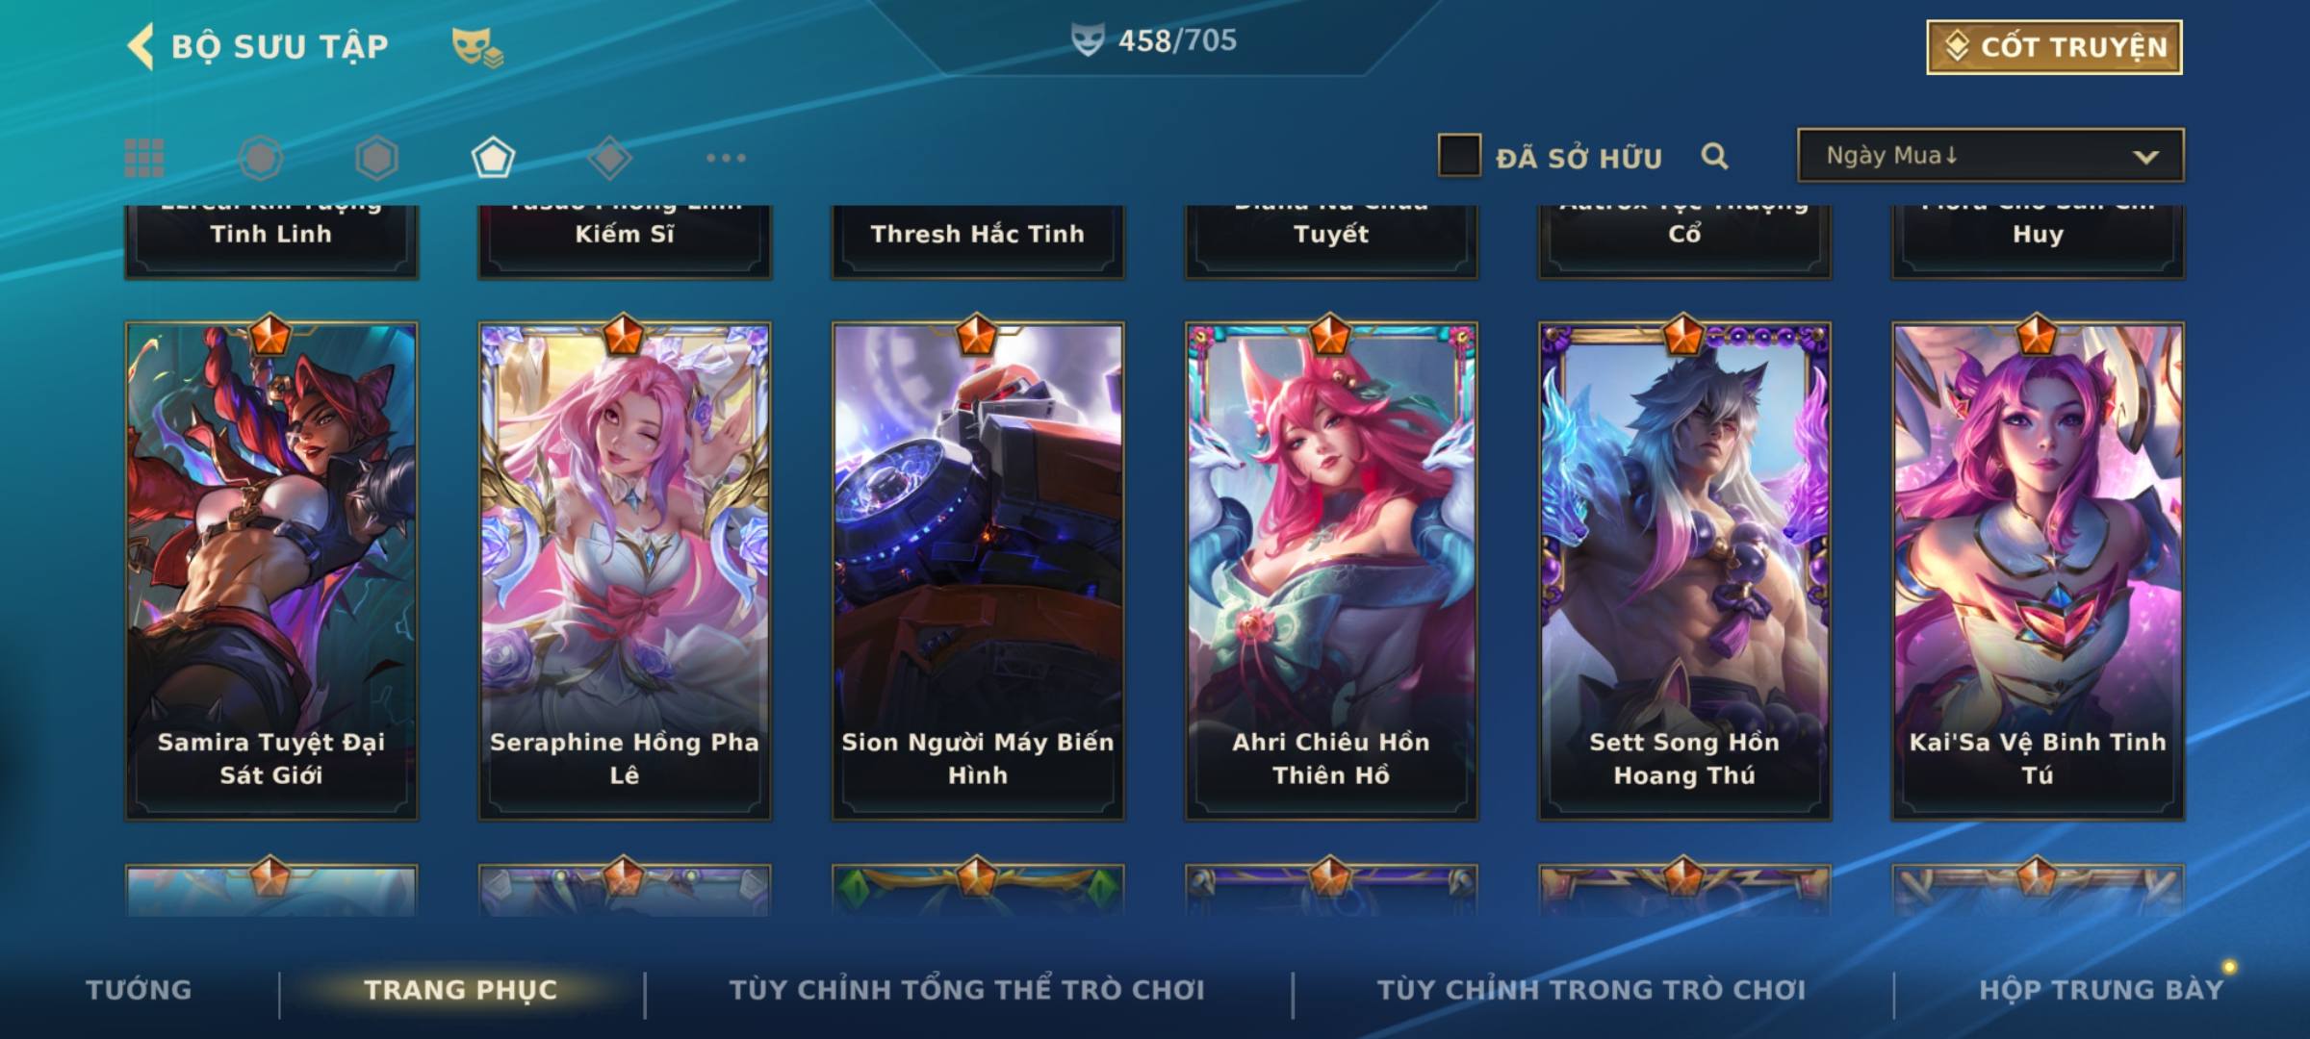This screenshot has width=2310, height=1039.
Task: Open Tùy Chỉnh Tổng Thể Trò Chơi tab
Action: [966, 989]
